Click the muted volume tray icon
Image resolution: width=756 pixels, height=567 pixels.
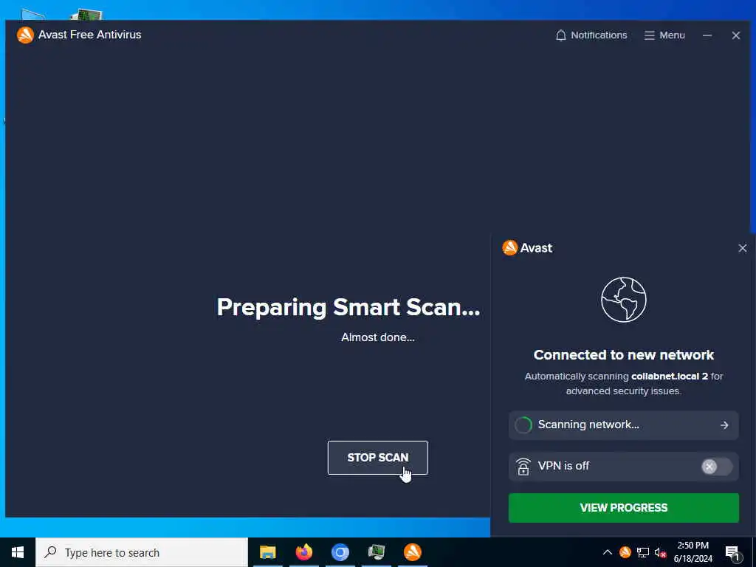coord(661,552)
